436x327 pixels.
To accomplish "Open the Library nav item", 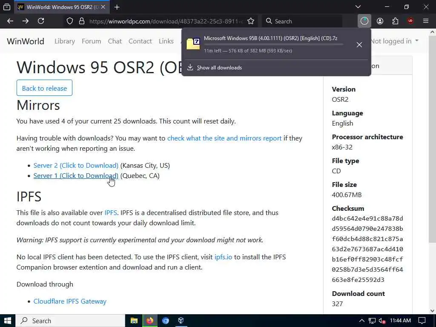I will 65,41.
